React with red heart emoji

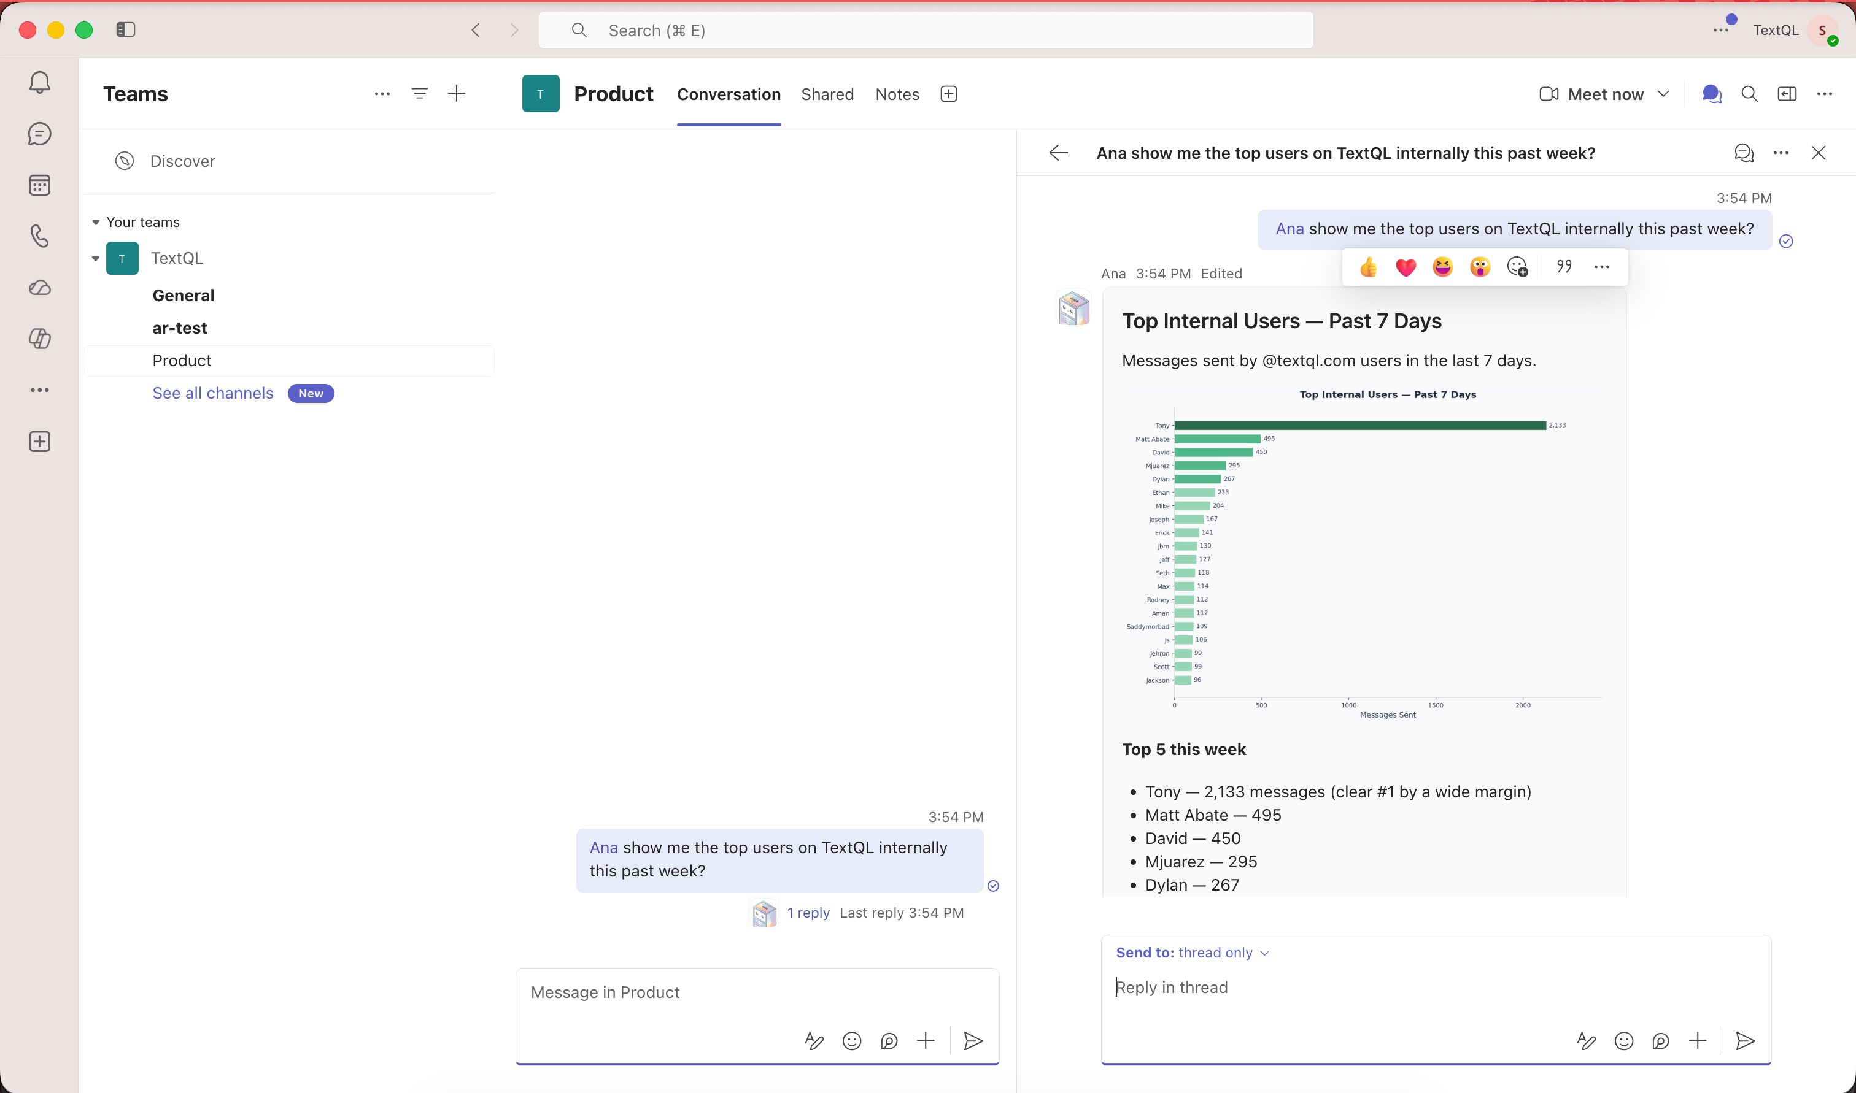tap(1406, 267)
